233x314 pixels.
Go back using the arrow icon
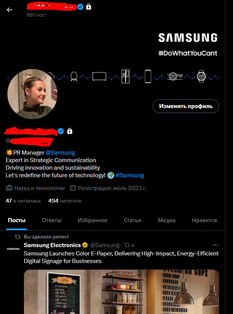[x=9, y=10]
